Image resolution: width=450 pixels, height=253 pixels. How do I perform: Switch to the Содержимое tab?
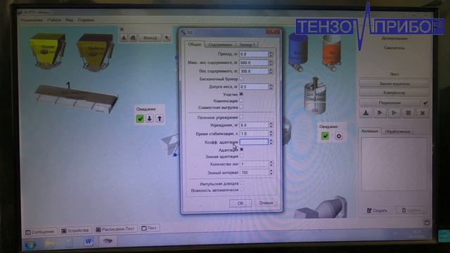point(220,45)
